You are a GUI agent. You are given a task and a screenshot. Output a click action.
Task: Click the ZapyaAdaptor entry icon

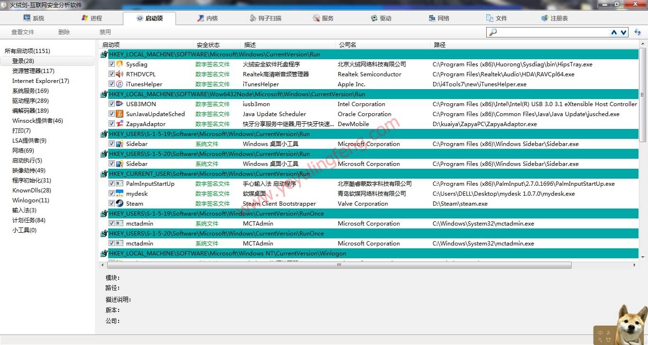tap(120, 124)
